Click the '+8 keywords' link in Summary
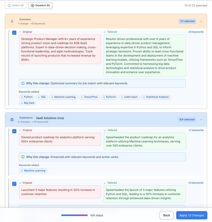This screenshot has width=212, height=222. point(196,32)
